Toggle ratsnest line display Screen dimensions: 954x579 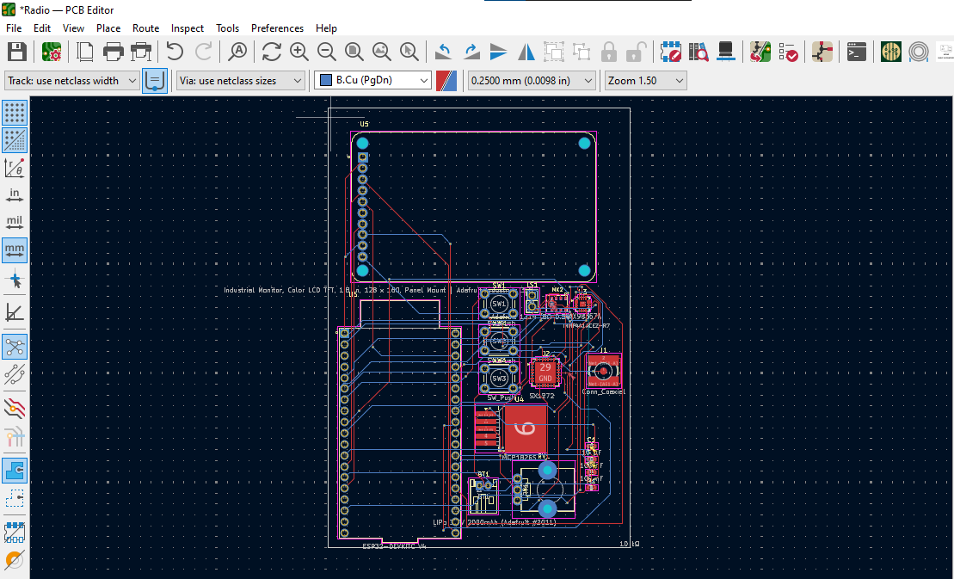coord(15,346)
